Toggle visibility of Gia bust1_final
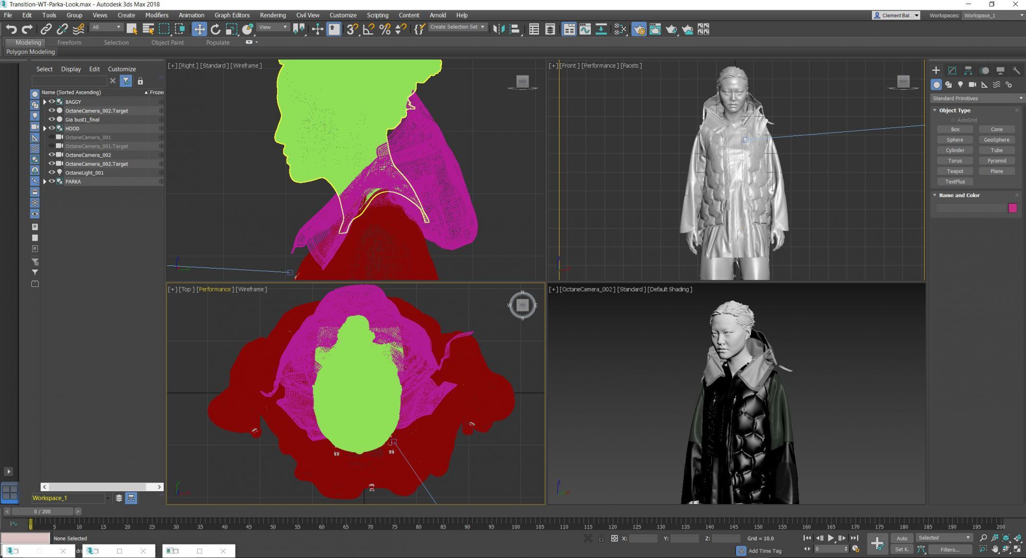 (x=52, y=120)
